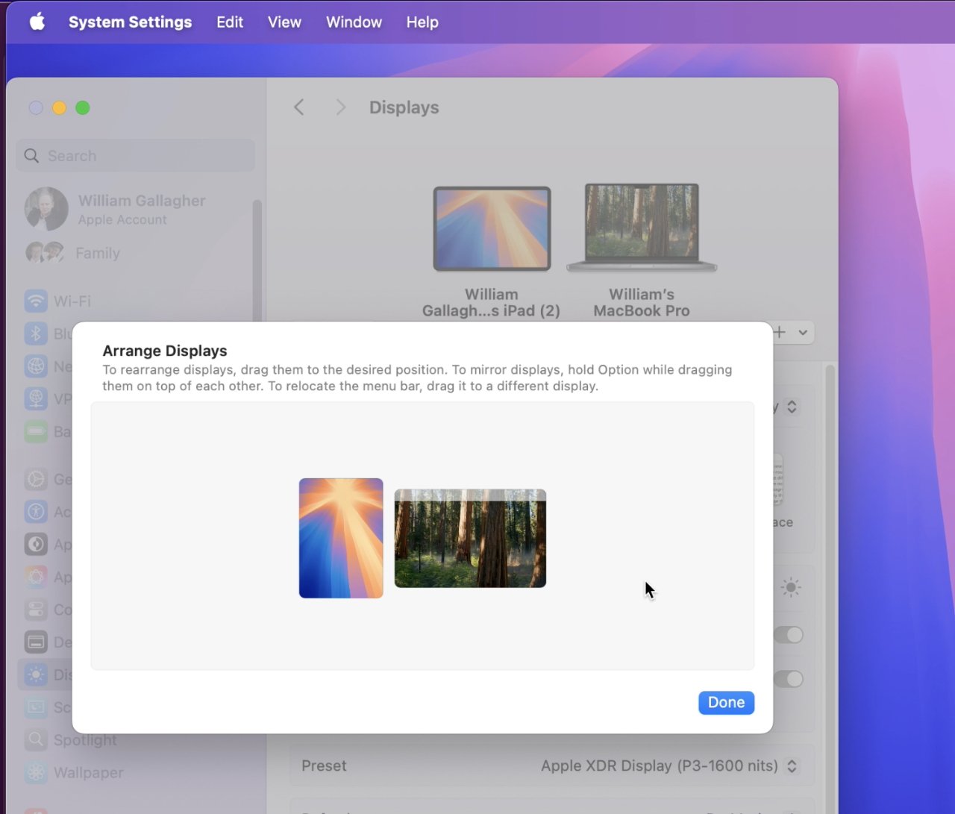Select Spotlight in the sidebar
The image size is (955, 814).
[x=71, y=740]
